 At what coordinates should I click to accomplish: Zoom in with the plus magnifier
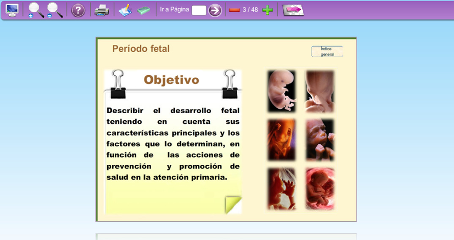pos(36,10)
